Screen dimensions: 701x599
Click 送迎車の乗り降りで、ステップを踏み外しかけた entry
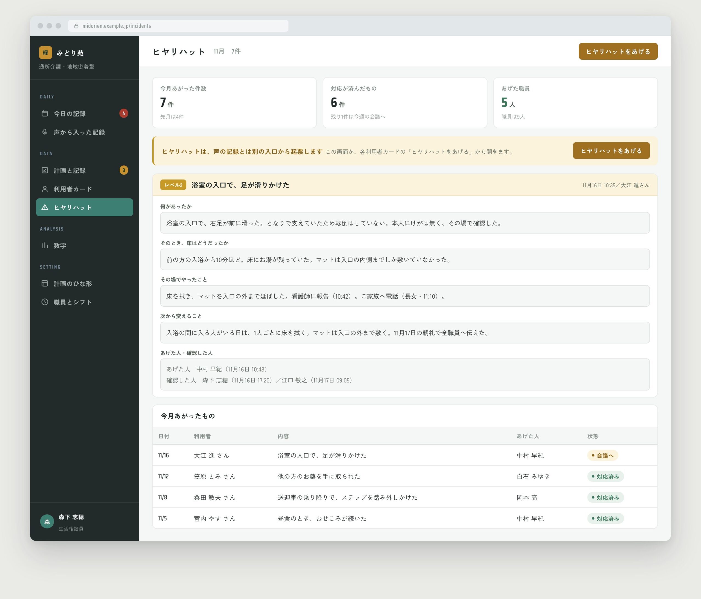pos(347,497)
